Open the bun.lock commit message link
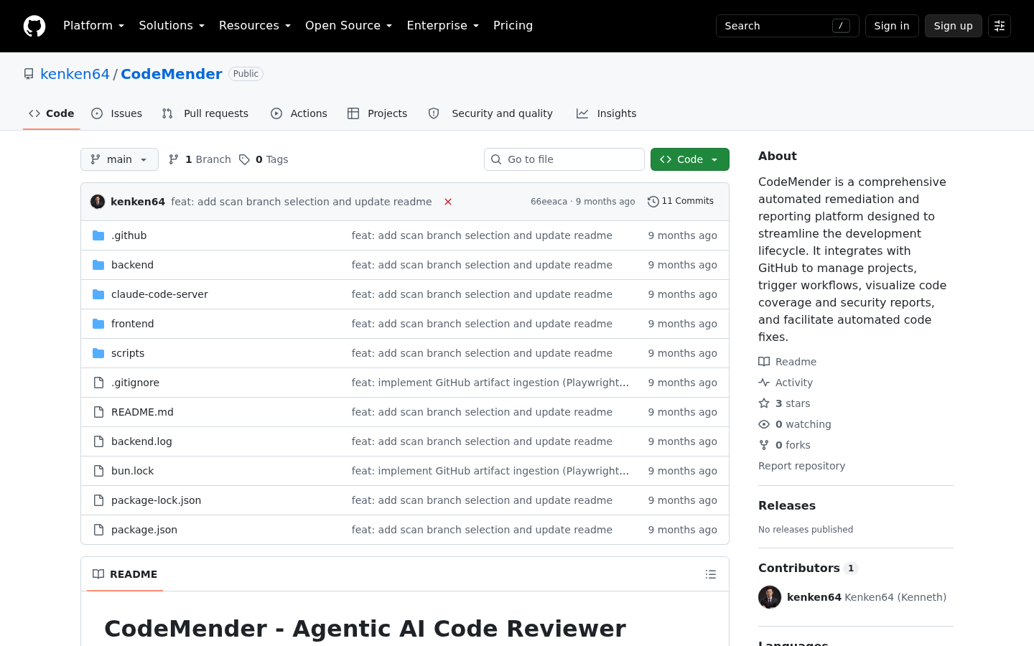 click(x=490, y=471)
